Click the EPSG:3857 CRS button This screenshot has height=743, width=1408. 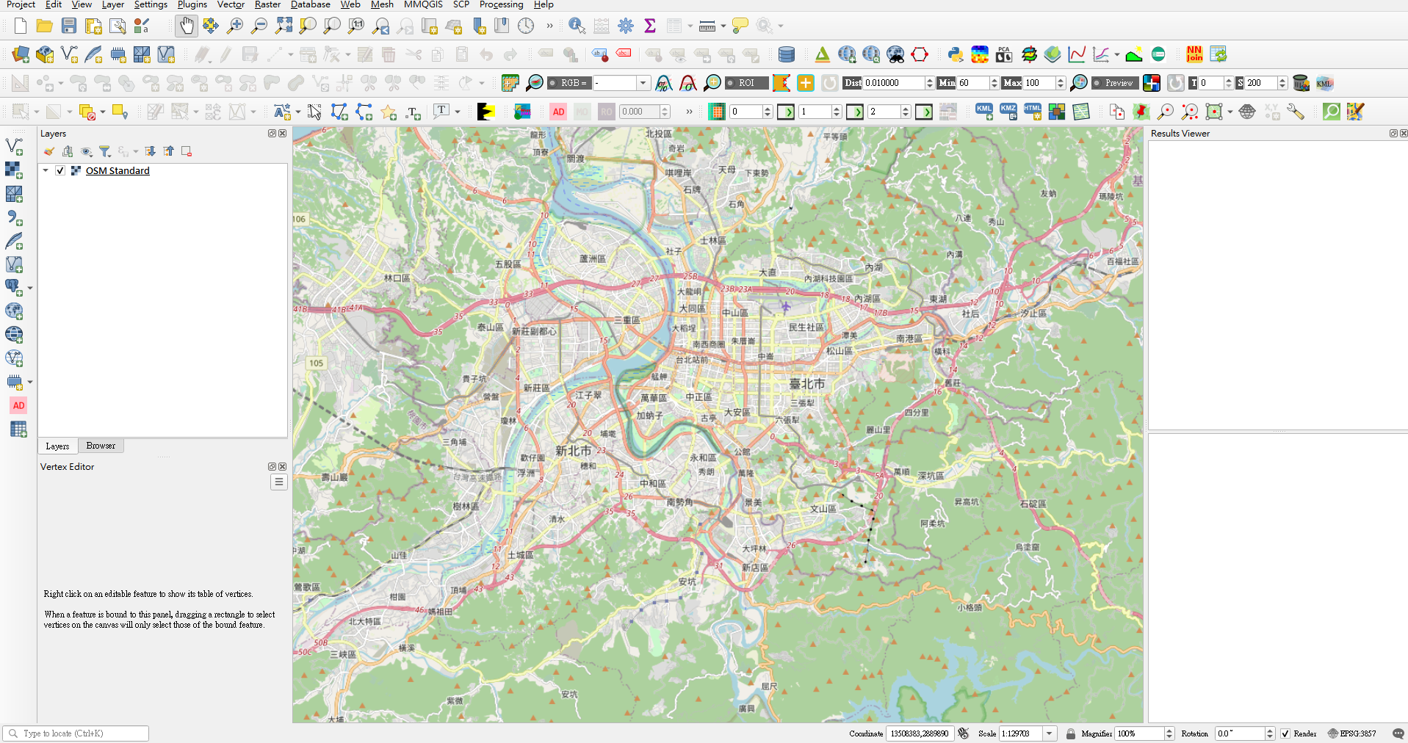(x=1351, y=733)
